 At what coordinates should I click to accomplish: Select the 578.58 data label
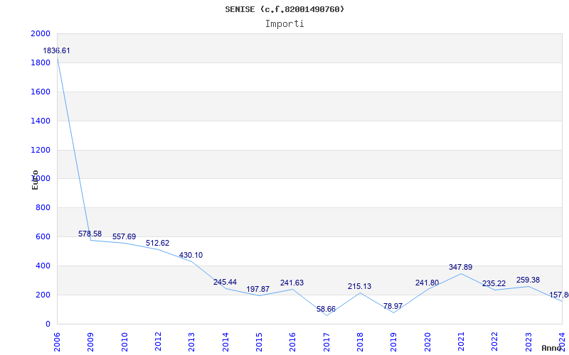[90, 234]
